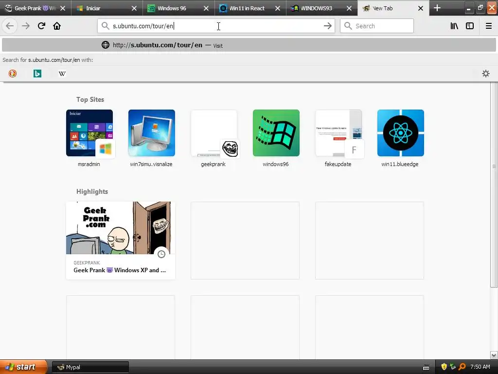Open the Windows XP start menu

[x=23, y=367]
